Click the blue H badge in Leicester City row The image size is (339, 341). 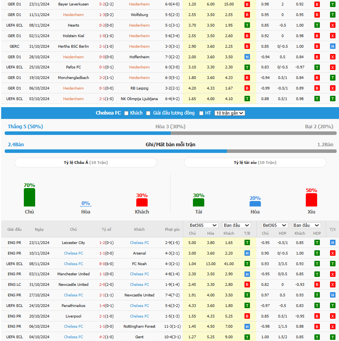pos(332,243)
